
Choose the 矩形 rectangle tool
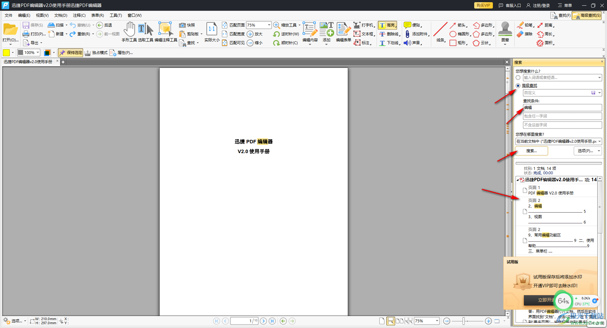[x=458, y=43]
